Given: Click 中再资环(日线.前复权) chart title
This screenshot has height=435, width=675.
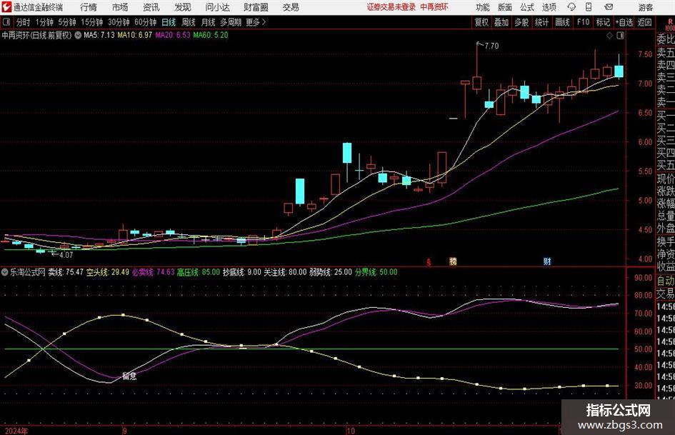Looking at the screenshot, I should pos(36,35).
